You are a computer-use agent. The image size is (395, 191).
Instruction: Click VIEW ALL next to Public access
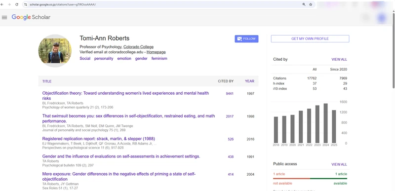[x=339, y=164]
